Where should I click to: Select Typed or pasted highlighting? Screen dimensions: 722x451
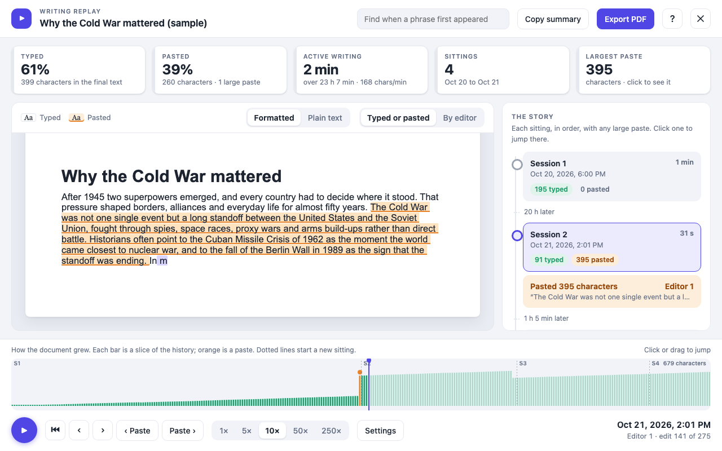coord(398,117)
